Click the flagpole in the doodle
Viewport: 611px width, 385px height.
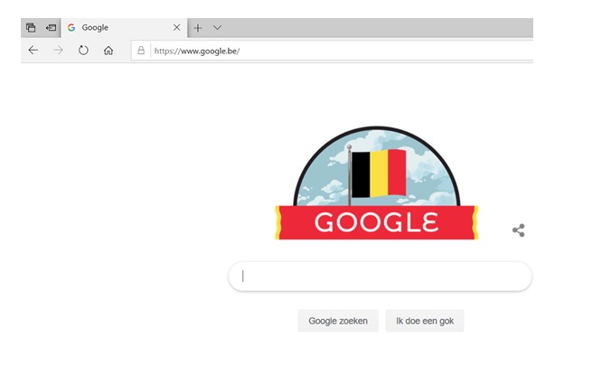pyautogui.click(x=350, y=175)
